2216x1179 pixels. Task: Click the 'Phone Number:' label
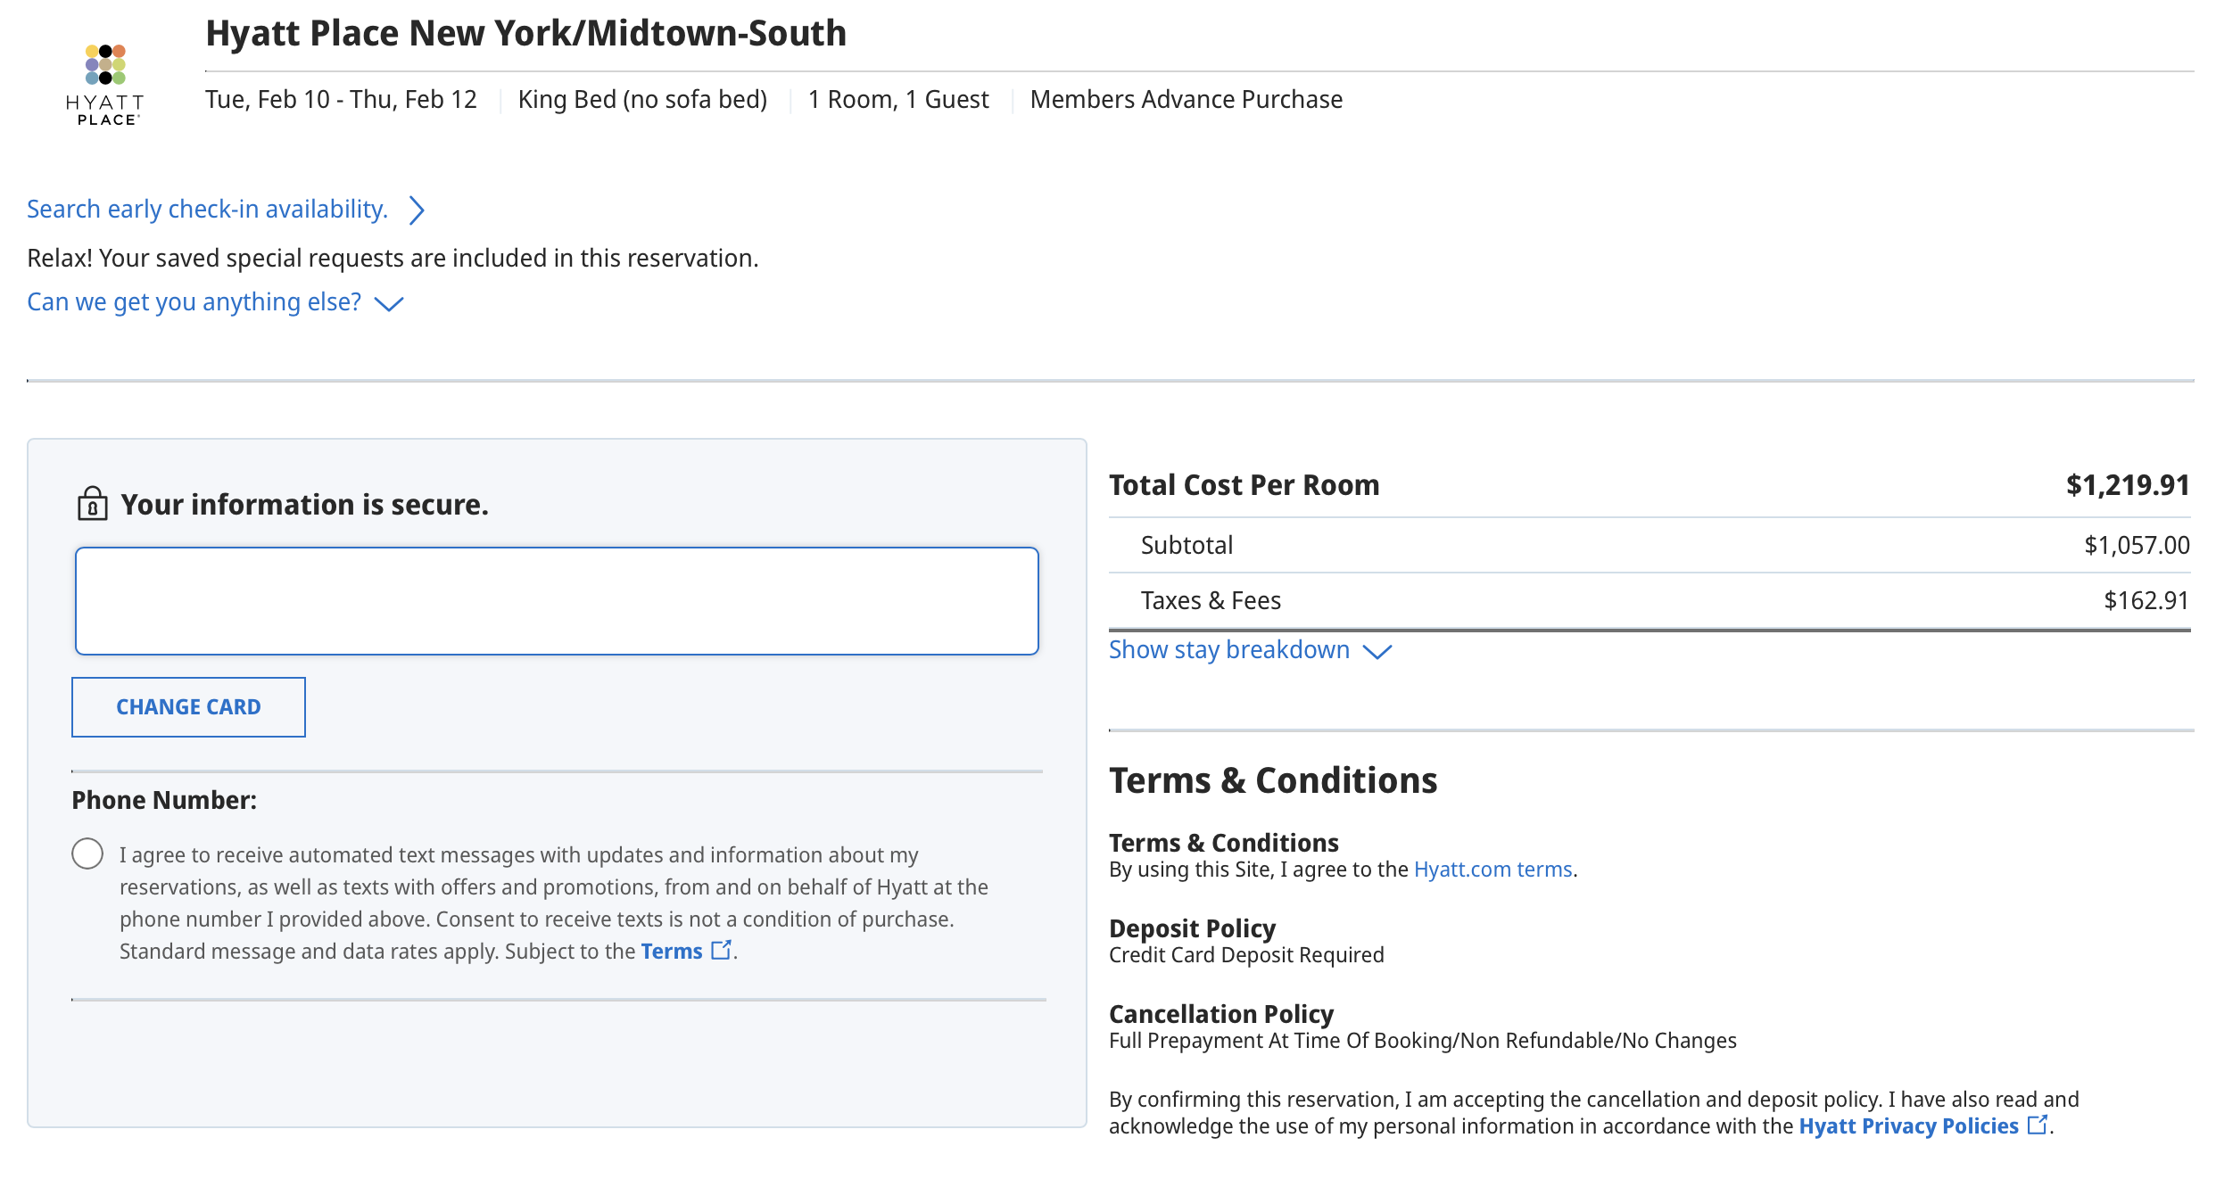164,800
